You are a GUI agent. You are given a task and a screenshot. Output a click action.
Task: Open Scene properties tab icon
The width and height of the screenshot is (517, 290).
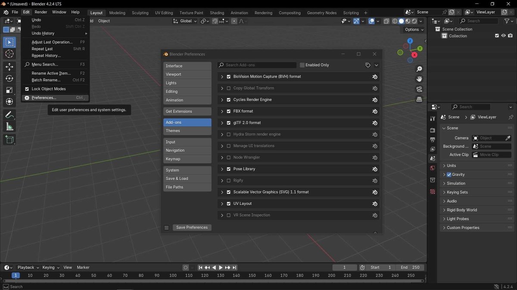tap(433, 158)
